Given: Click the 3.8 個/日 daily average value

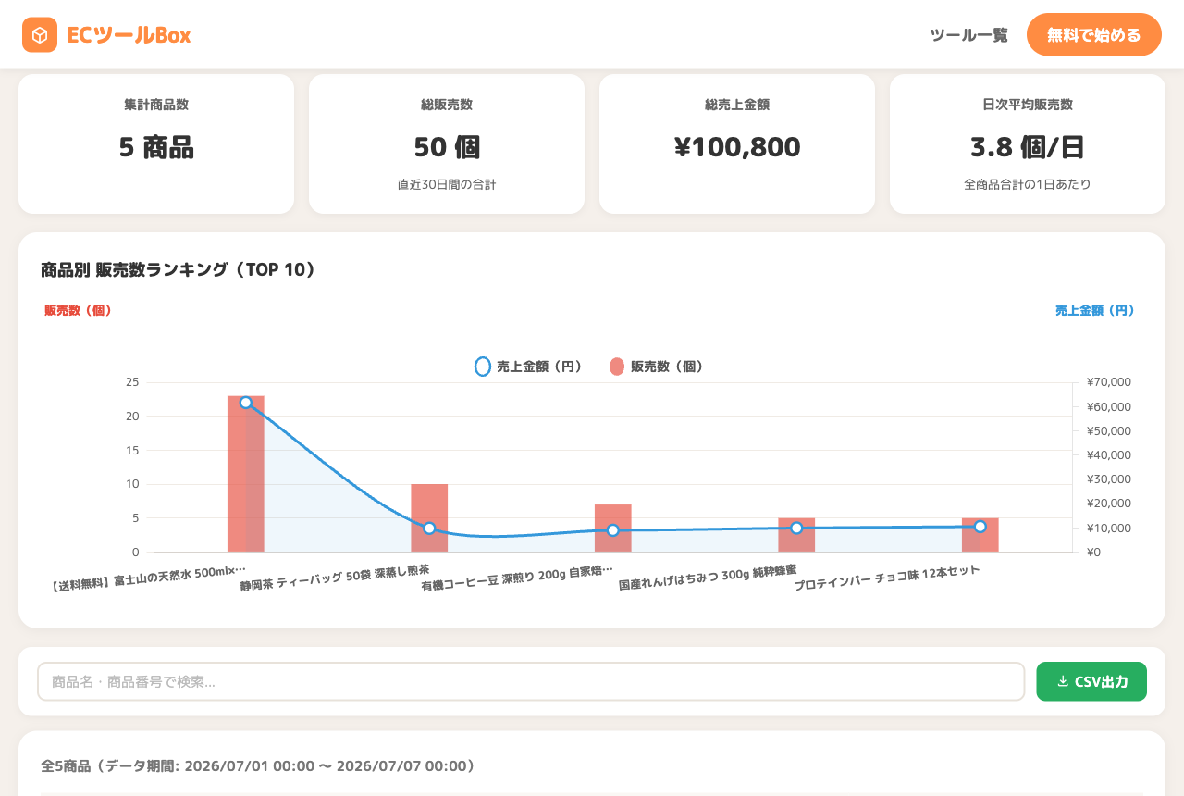Looking at the screenshot, I should click(1028, 147).
